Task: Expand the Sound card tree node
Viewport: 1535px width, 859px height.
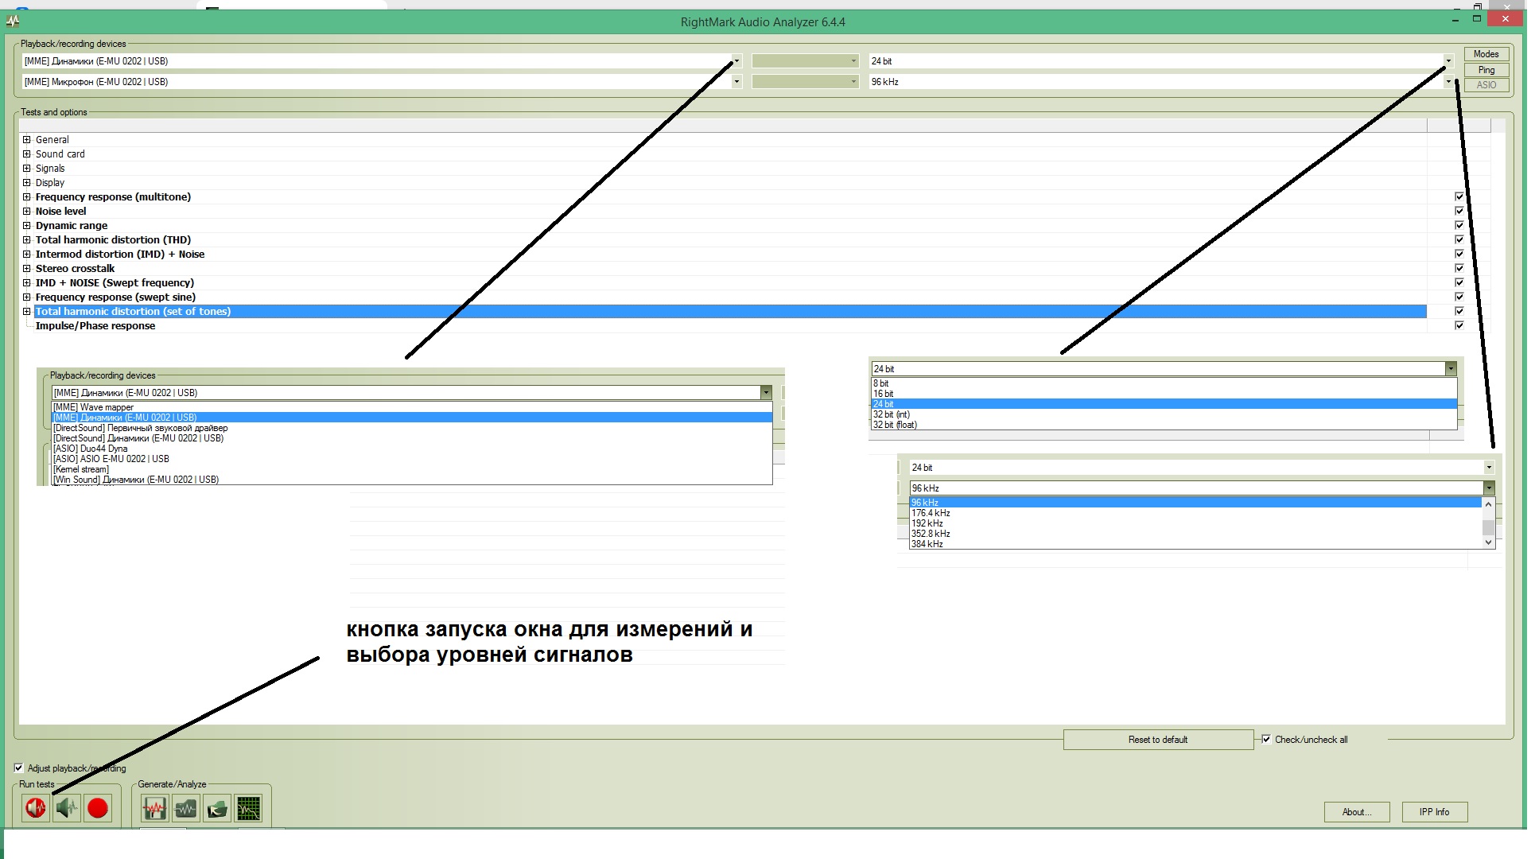Action: pos(26,154)
